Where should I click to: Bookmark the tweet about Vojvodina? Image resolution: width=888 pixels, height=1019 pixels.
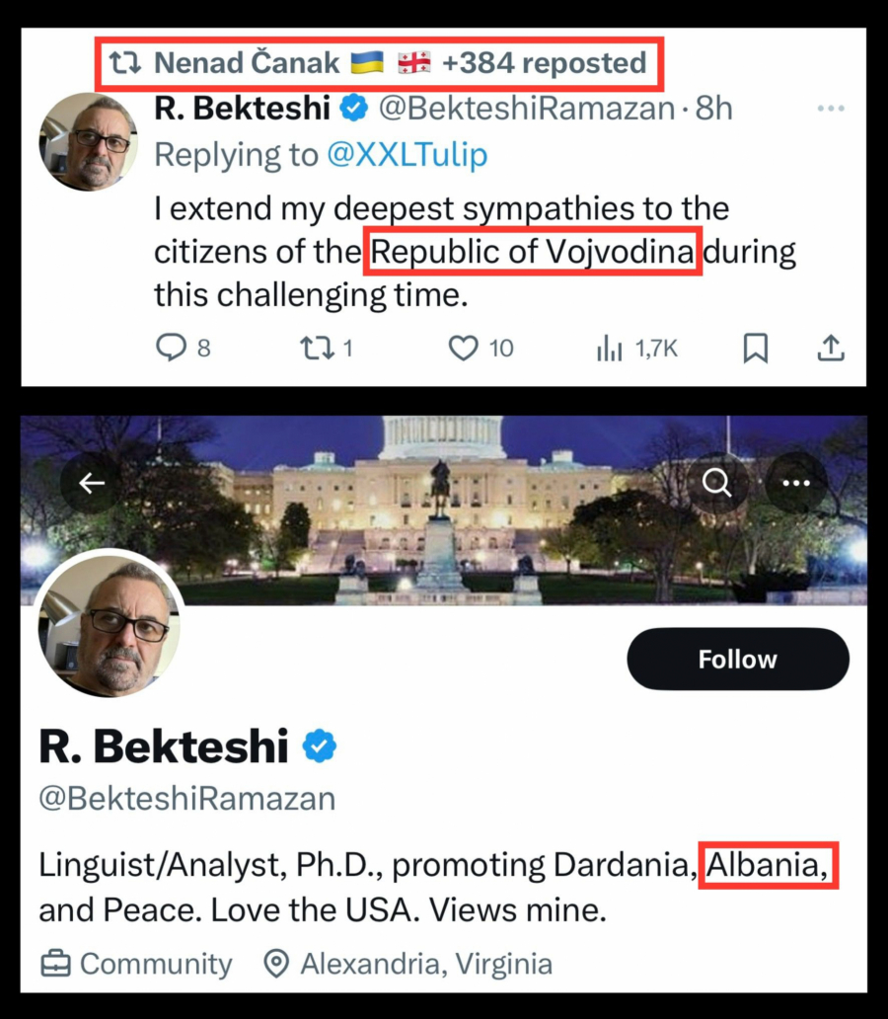pos(755,348)
